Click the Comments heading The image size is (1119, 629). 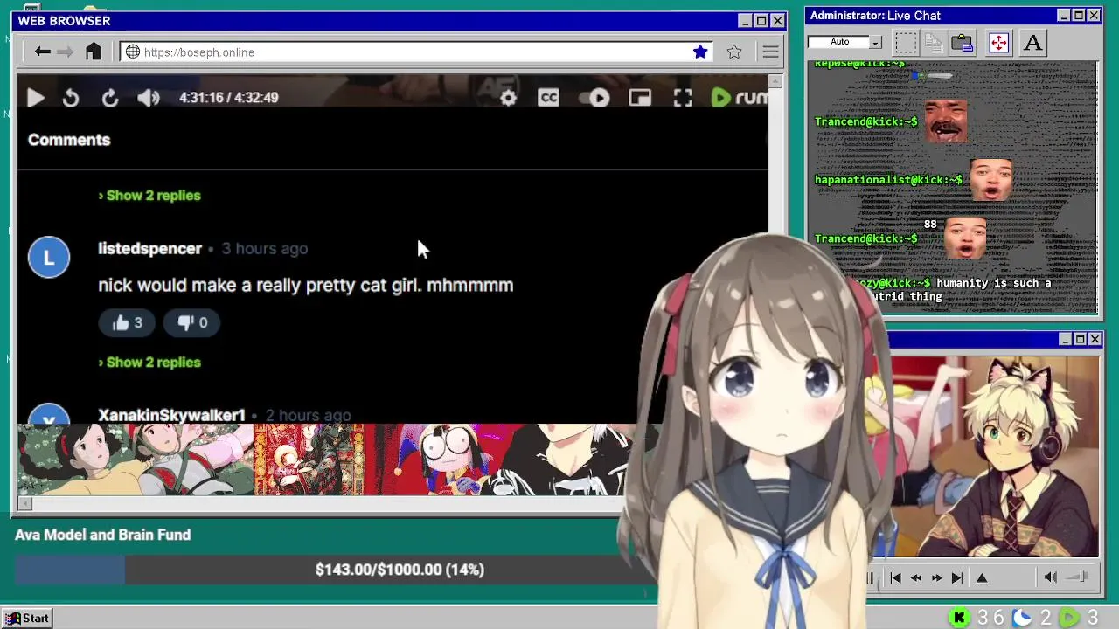click(x=69, y=140)
